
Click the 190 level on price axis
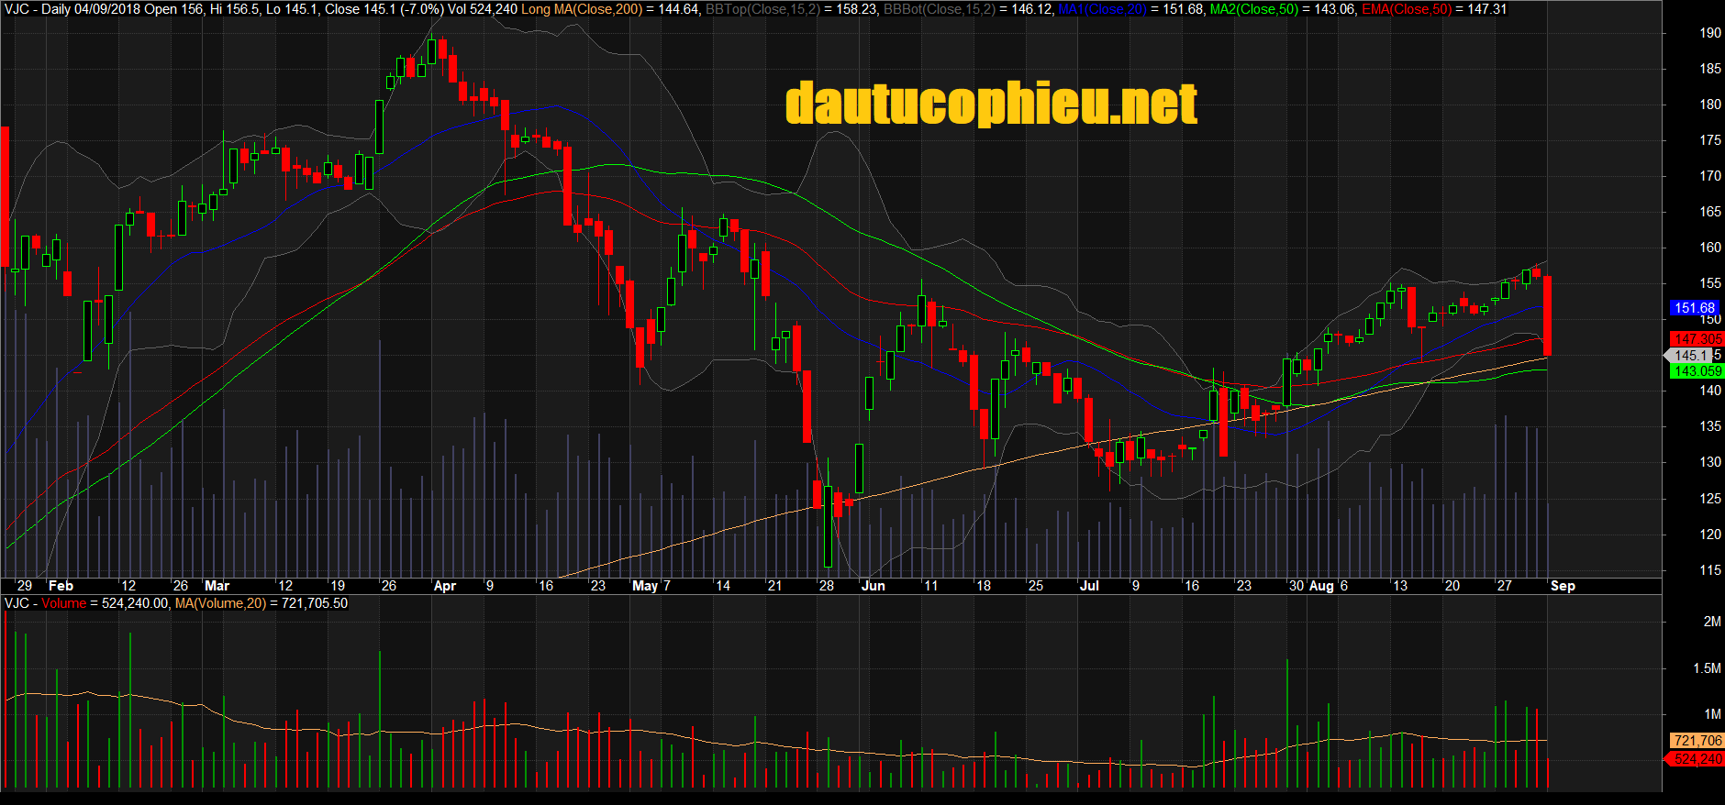[1710, 33]
